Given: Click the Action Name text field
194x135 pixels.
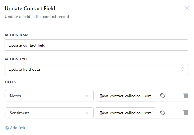Looking at the screenshot, I should point(96,45).
